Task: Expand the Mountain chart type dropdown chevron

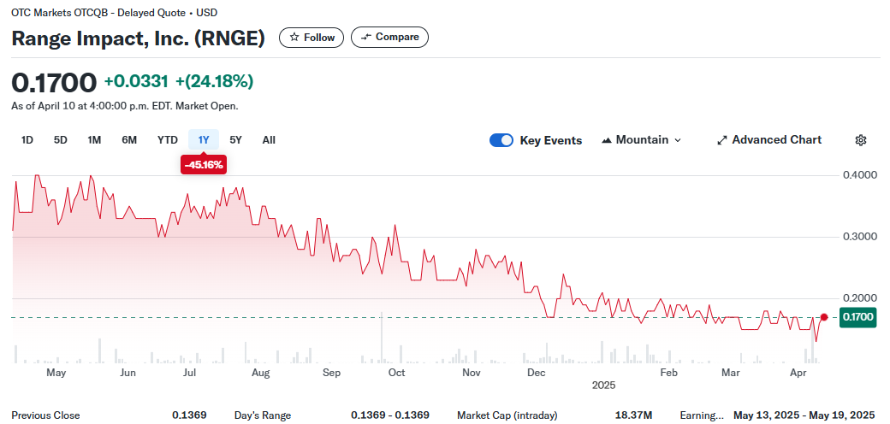Action: coord(677,140)
